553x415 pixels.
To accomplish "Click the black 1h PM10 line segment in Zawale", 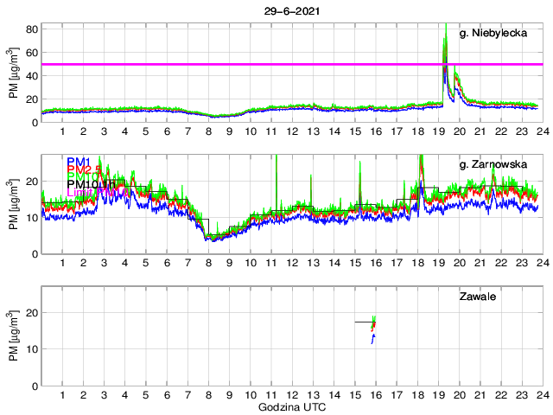I will coord(364,322).
